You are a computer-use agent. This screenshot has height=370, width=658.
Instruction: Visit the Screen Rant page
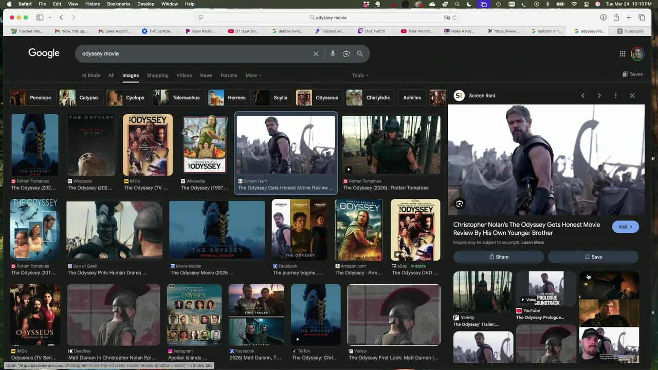(625, 227)
